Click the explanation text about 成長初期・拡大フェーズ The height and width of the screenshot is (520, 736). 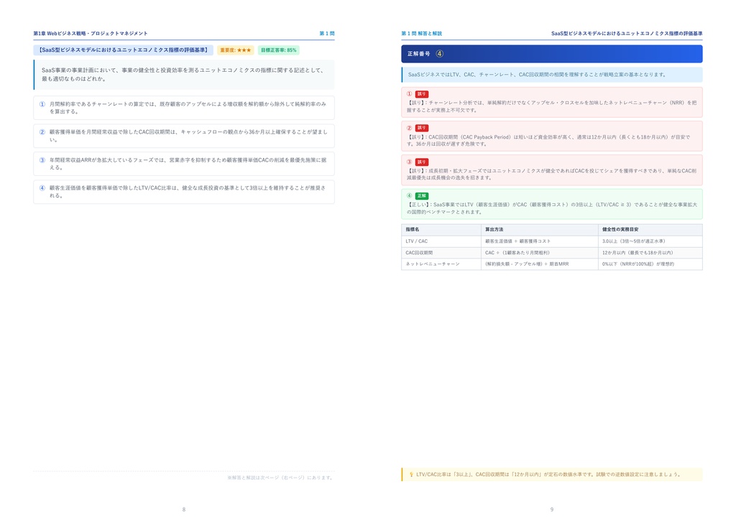(x=551, y=175)
